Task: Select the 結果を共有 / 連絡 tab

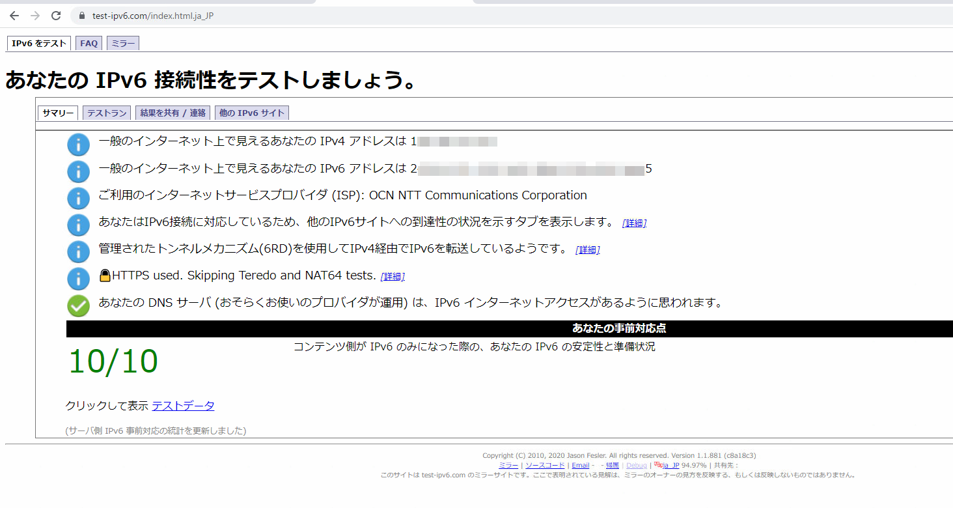Action: click(173, 113)
